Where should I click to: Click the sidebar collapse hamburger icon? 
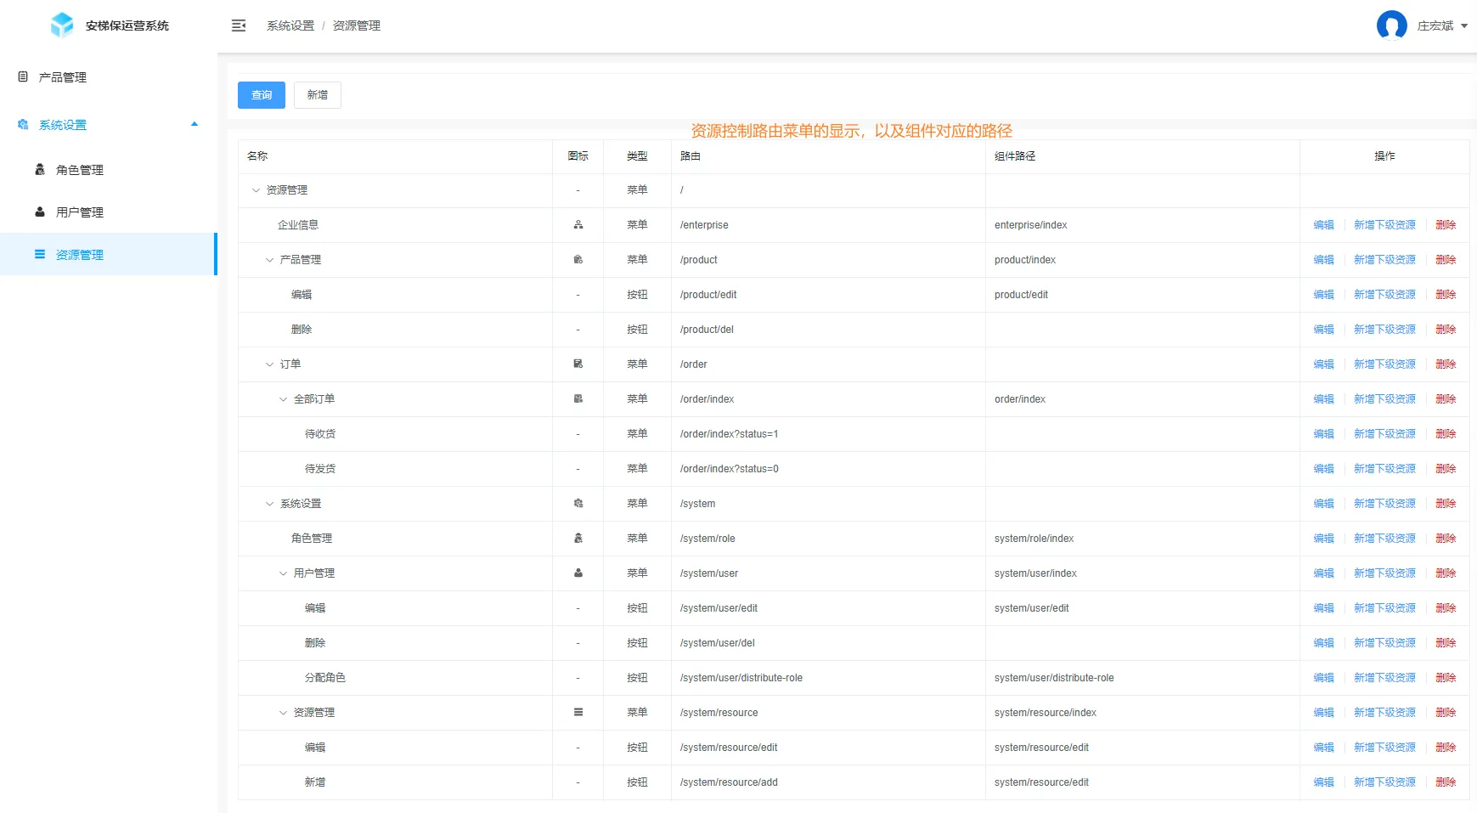239,25
